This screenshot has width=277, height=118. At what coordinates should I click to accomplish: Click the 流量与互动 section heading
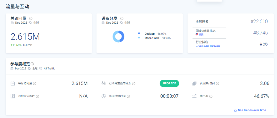click(x=17, y=7)
